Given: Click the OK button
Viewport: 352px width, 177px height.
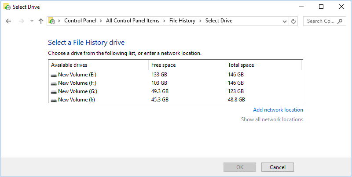Looking at the screenshot, I should pos(240,167).
